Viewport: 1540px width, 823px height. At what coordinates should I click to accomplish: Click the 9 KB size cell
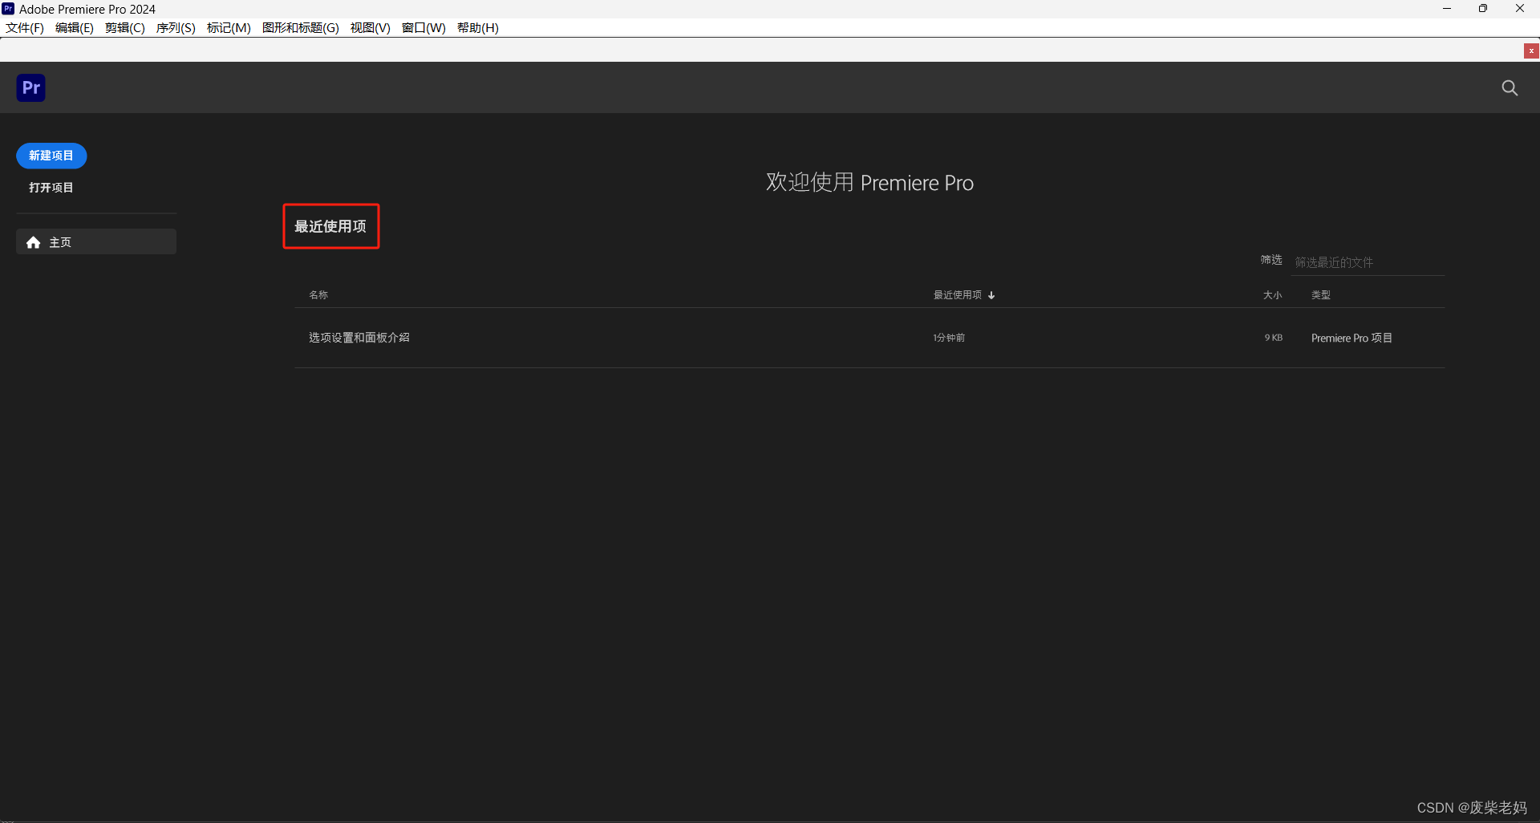[x=1274, y=338]
